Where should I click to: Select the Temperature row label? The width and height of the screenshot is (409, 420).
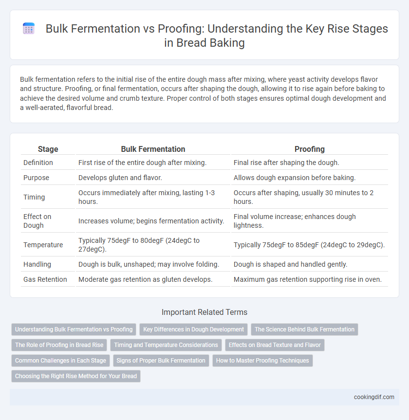43,245
